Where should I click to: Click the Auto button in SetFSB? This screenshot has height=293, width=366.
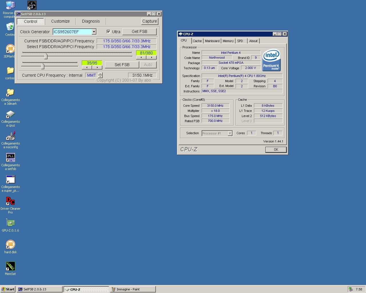point(148,65)
